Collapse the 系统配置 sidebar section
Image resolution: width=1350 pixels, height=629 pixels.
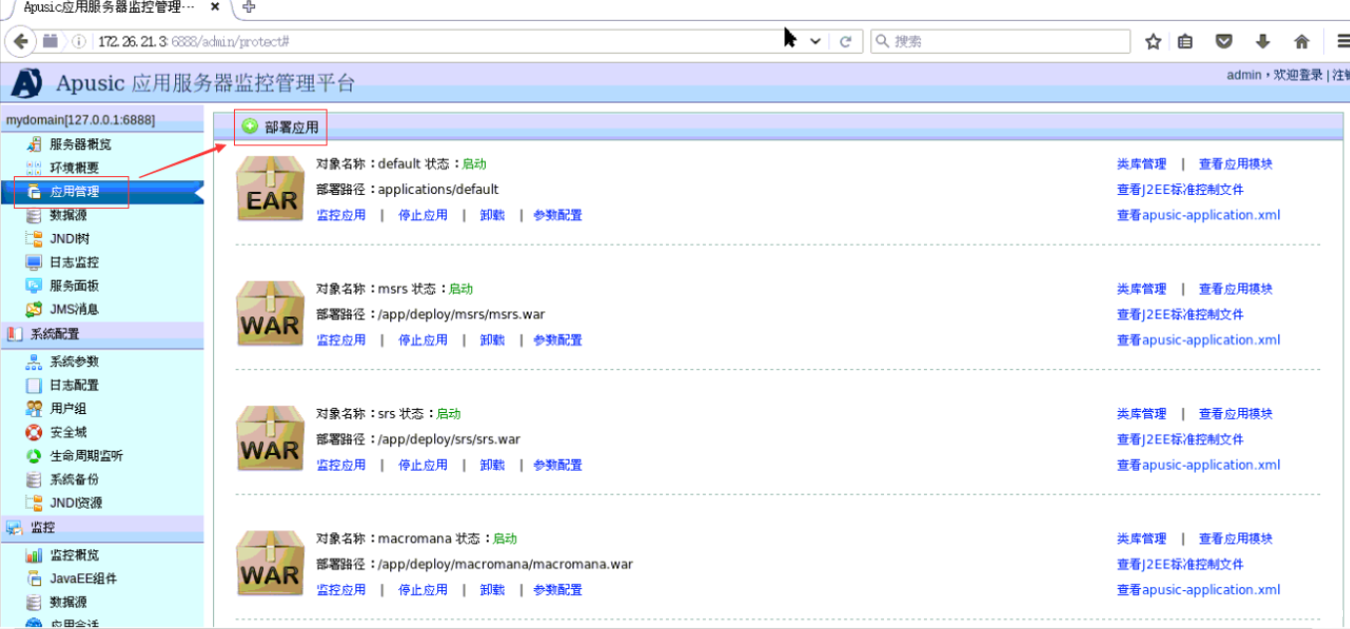point(102,334)
